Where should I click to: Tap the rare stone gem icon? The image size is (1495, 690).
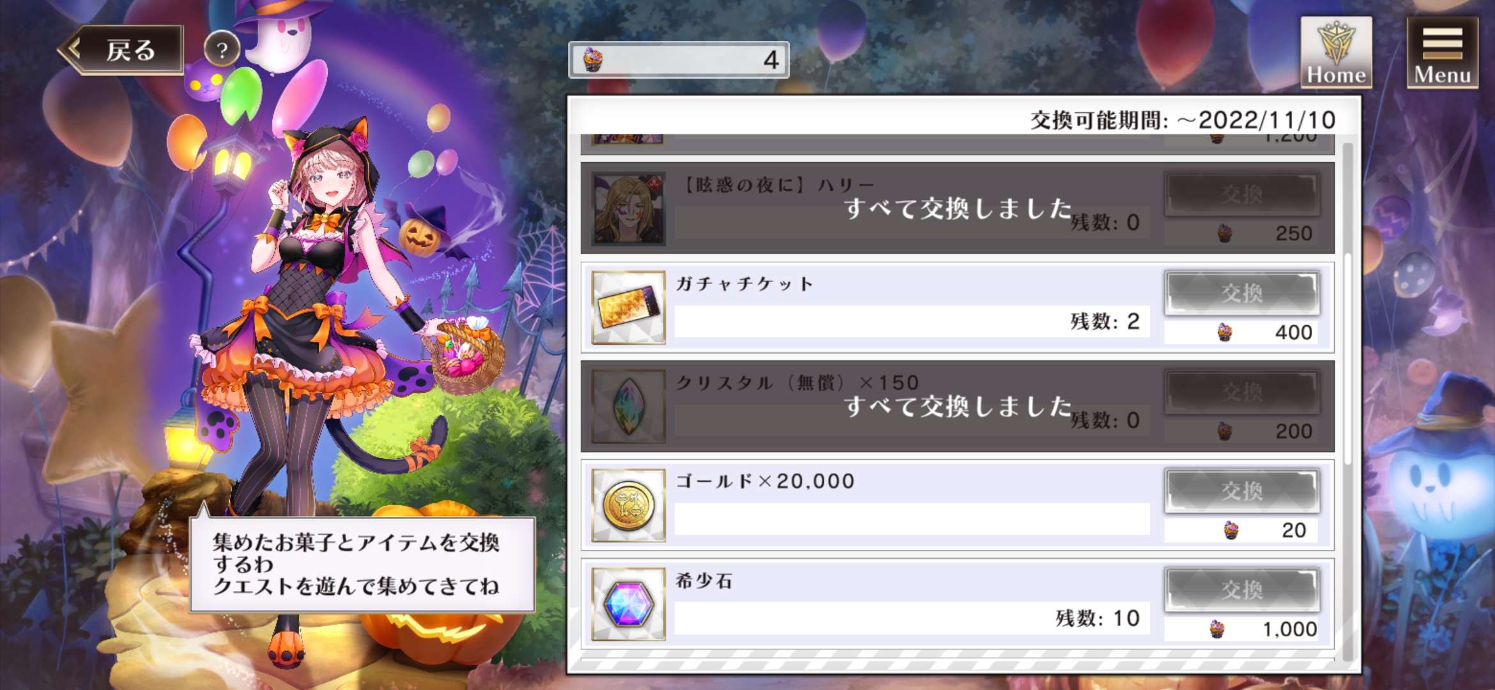click(x=629, y=604)
